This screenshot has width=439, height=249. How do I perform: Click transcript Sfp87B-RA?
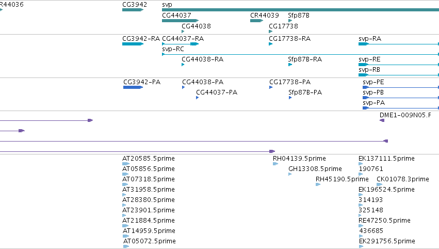click(x=305, y=59)
